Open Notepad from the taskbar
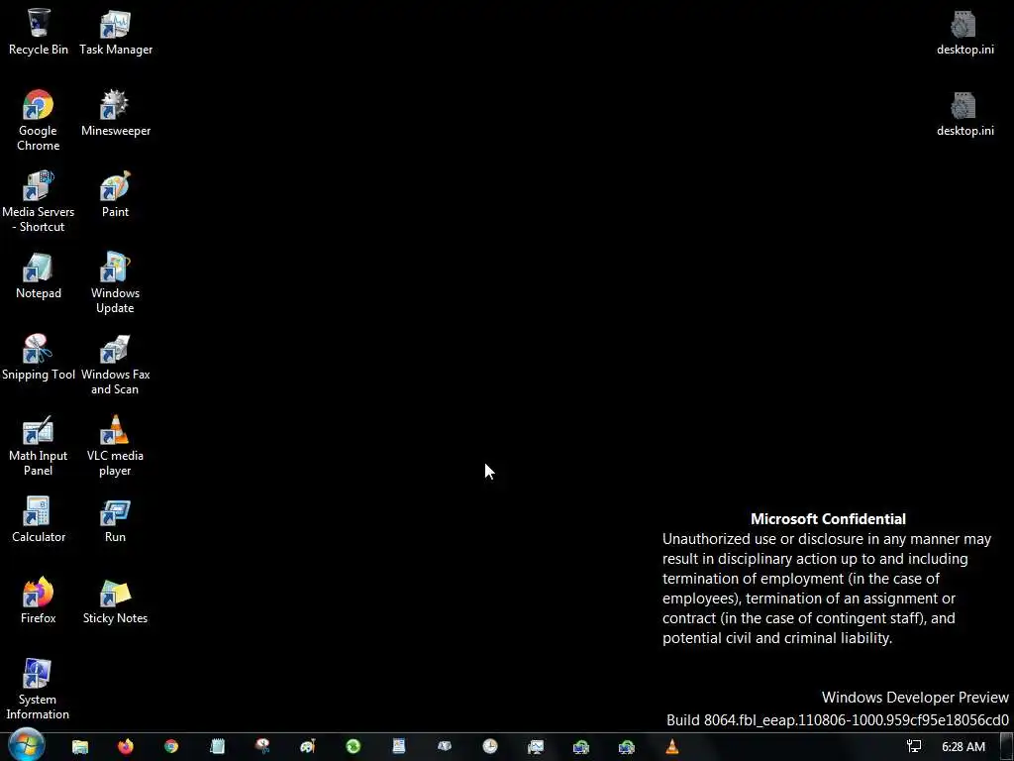The width and height of the screenshot is (1014, 761). (x=217, y=747)
